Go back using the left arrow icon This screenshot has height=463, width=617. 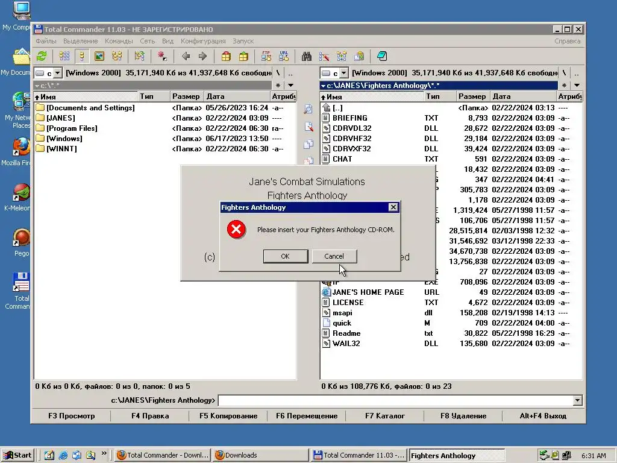click(186, 56)
